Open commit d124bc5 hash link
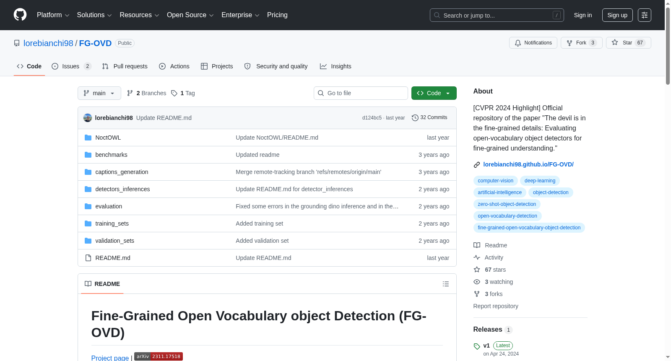The image size is (671, 361). click(x=372, y=118)
